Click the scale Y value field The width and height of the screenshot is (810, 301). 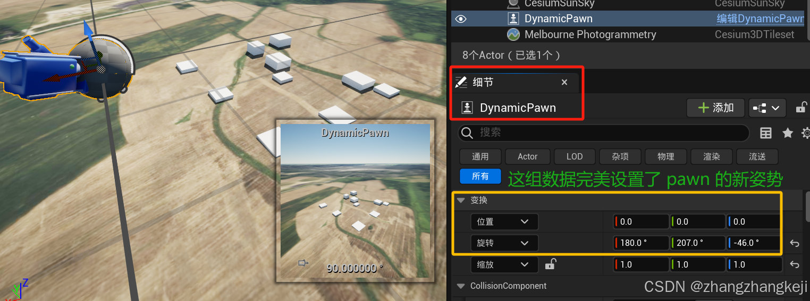(697, 264)
